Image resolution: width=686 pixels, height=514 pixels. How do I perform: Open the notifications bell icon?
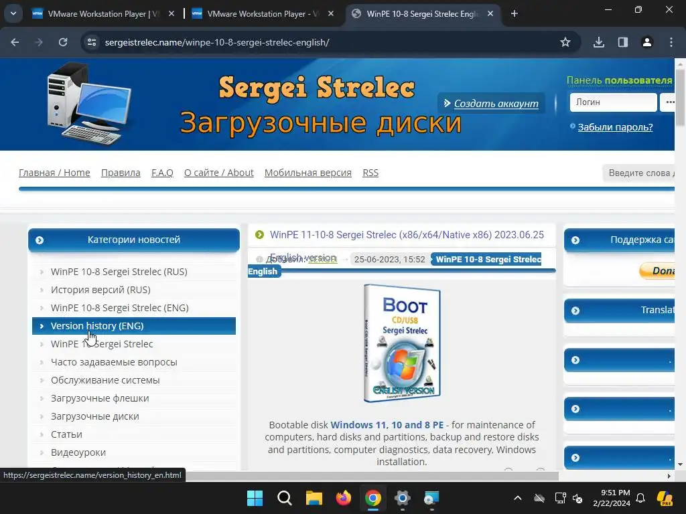640,498
